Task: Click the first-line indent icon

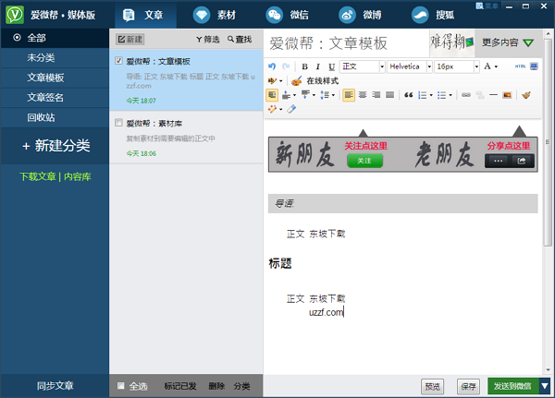Action: tap(272, 95)
